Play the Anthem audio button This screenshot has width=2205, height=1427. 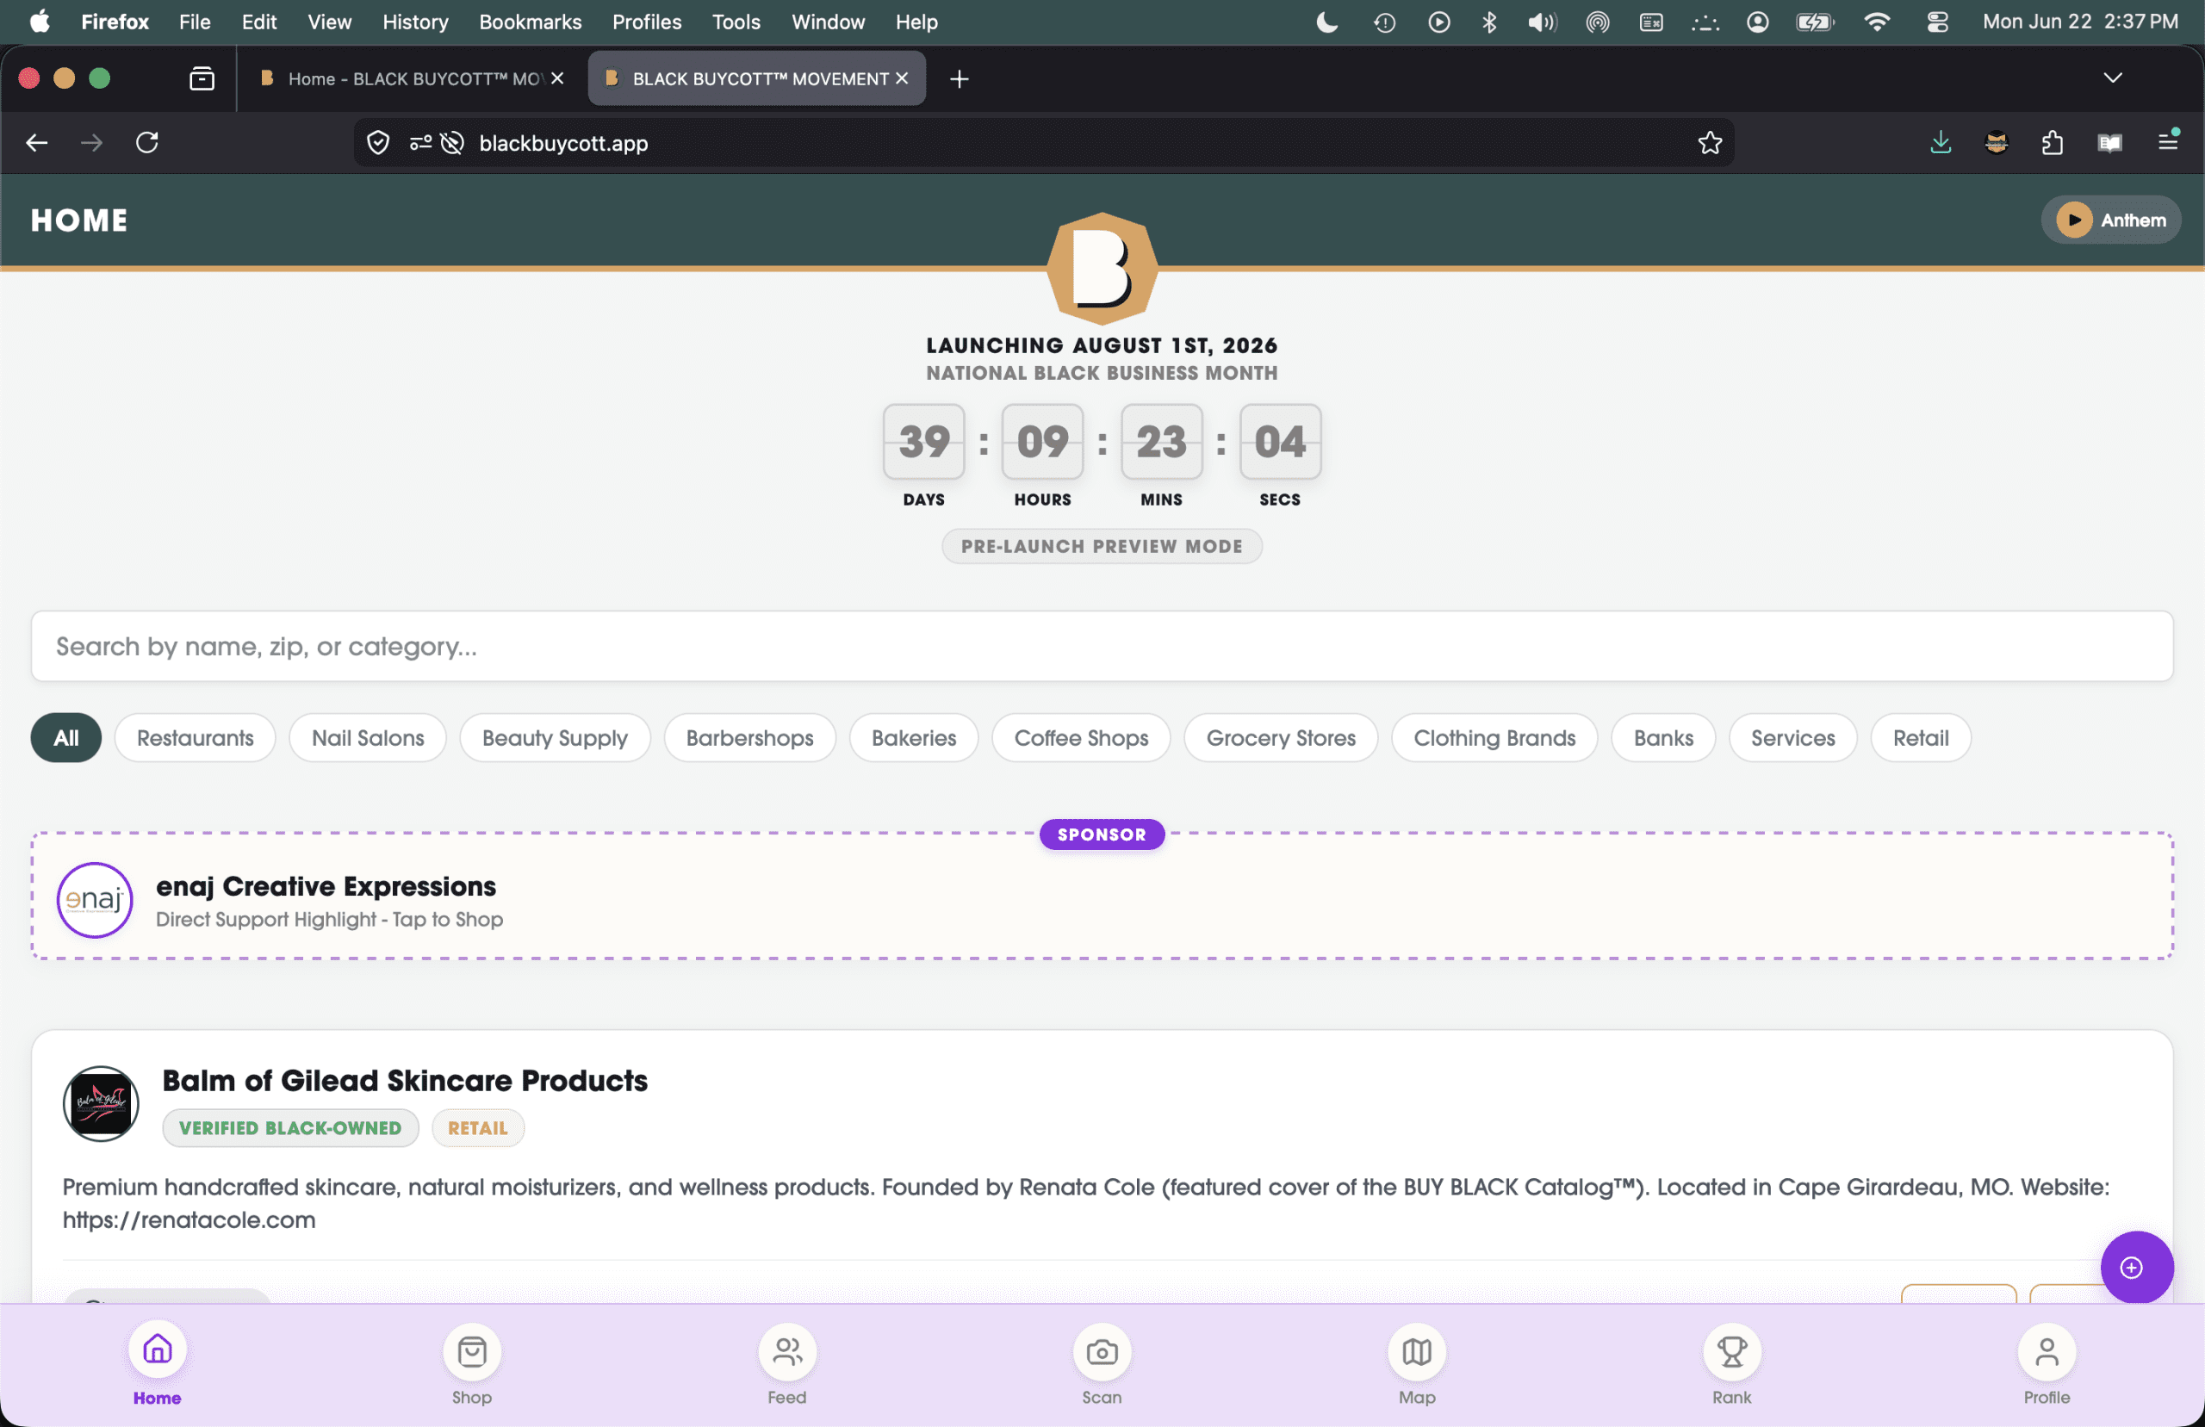[x=2110, y=220]
